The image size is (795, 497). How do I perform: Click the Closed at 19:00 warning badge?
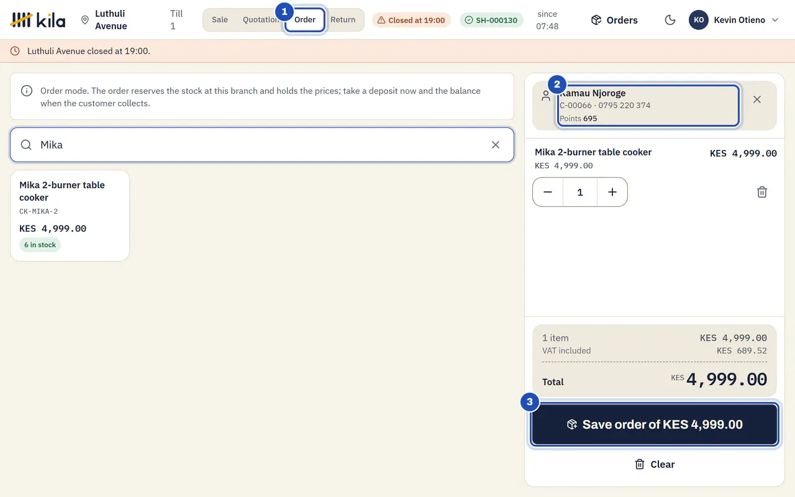coord(411,20)
